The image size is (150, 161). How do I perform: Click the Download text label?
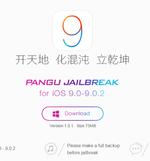tap(77, 113)
